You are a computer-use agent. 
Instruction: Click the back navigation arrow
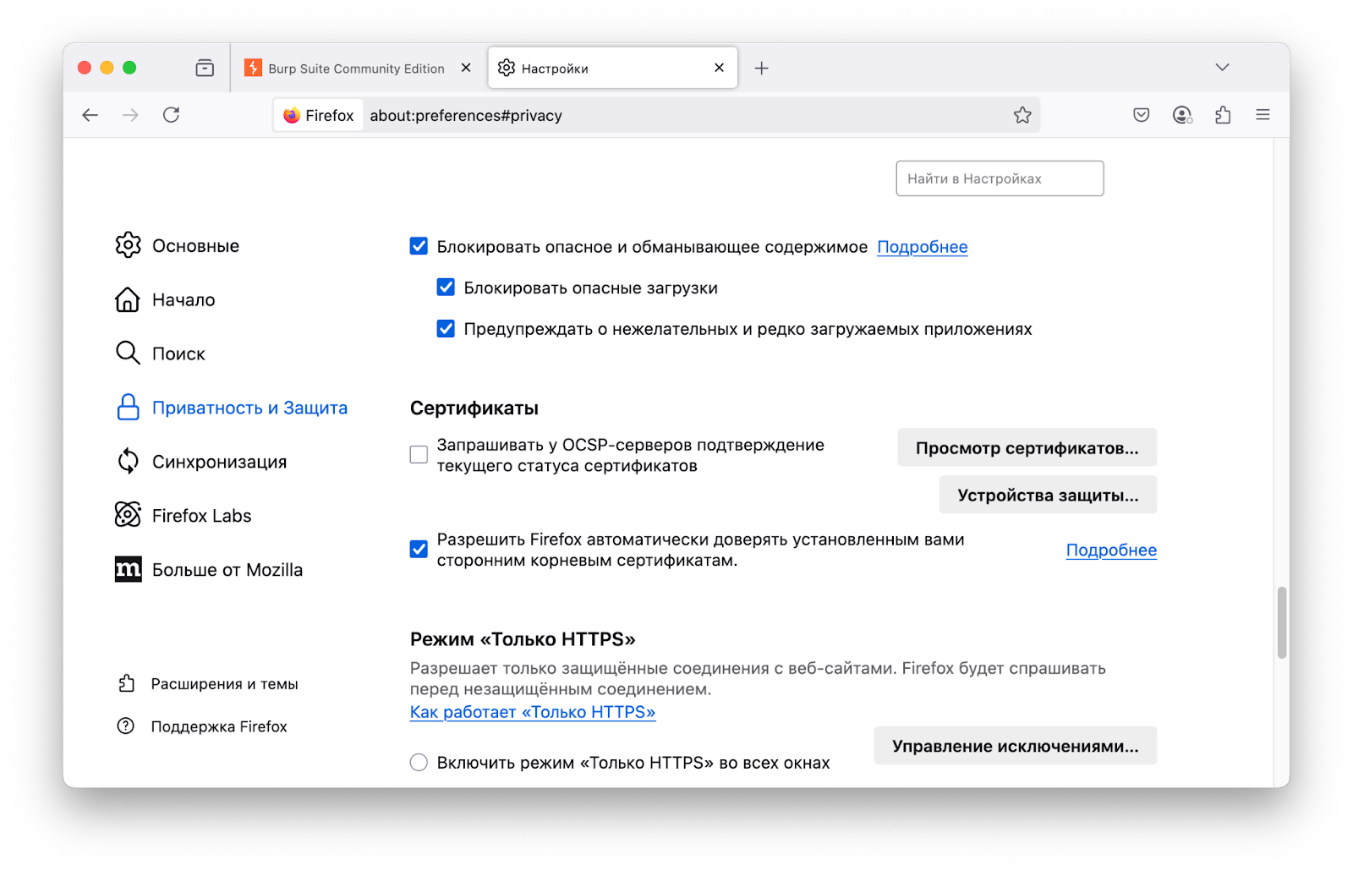(x=90, y=115)
